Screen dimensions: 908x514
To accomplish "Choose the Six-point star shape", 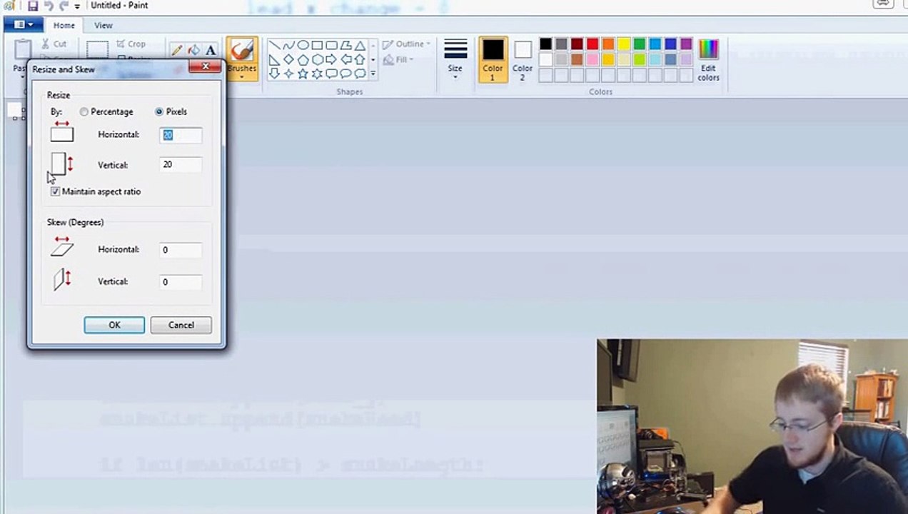I will tap(317, 74).
